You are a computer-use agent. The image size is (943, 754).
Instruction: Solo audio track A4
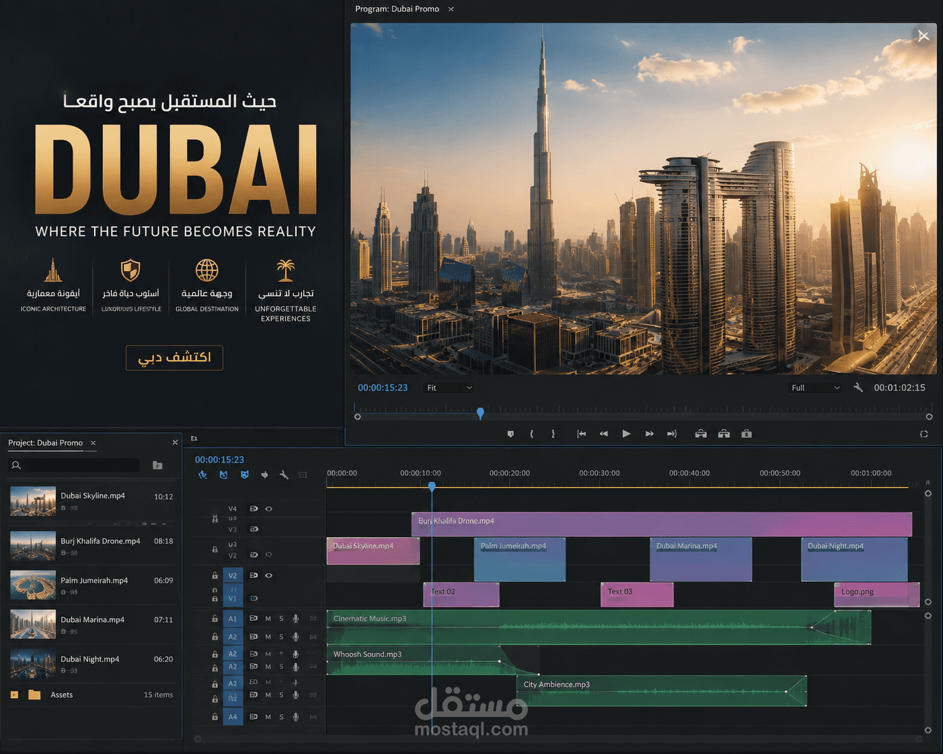coord(281,717)
